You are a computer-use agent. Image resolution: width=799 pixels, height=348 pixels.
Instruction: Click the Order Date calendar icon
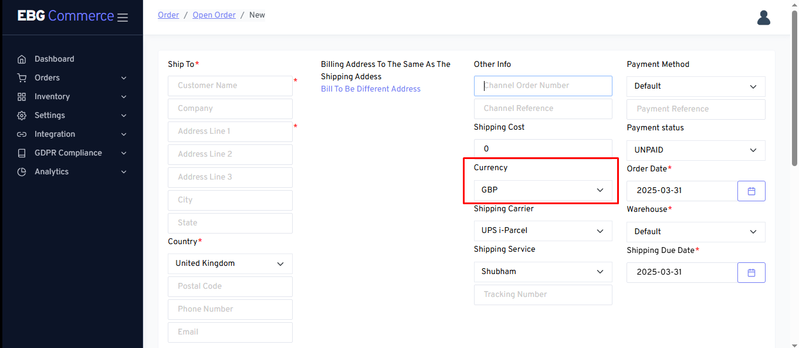pyautogui.click(x=751, y=191)
